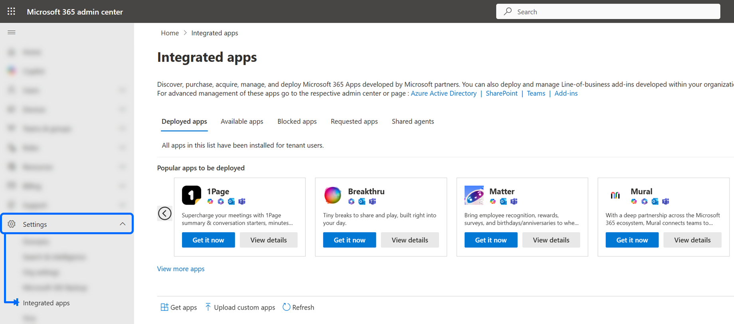Viewport: 734px width, 324px height.
Task: Click the Popular apps to be deployed heading
Action: [201, 168]
